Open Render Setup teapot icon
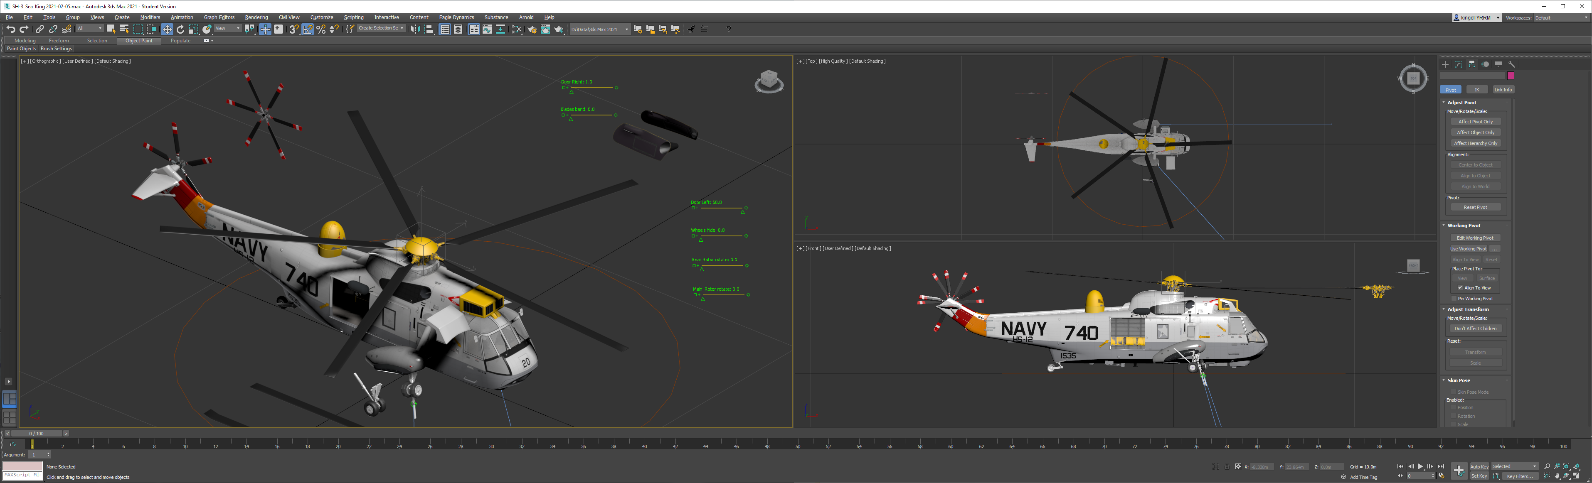The width and height of the screenshot is (1592, 483). pyautogui.click(x=532, y=29)
